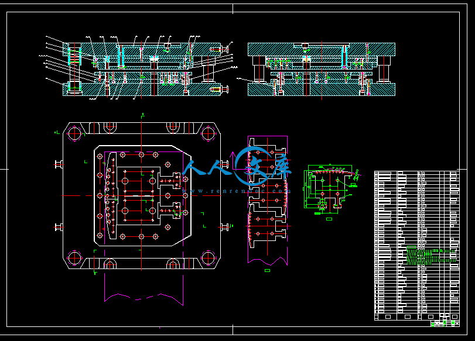
Task: Click the lower-right handle pin of plan view
Action: (225, 227)
